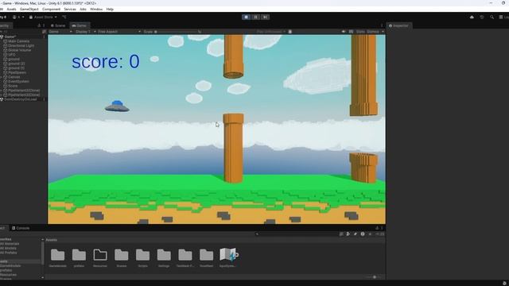Open the GameObject menu

click(x=29, y=9)
